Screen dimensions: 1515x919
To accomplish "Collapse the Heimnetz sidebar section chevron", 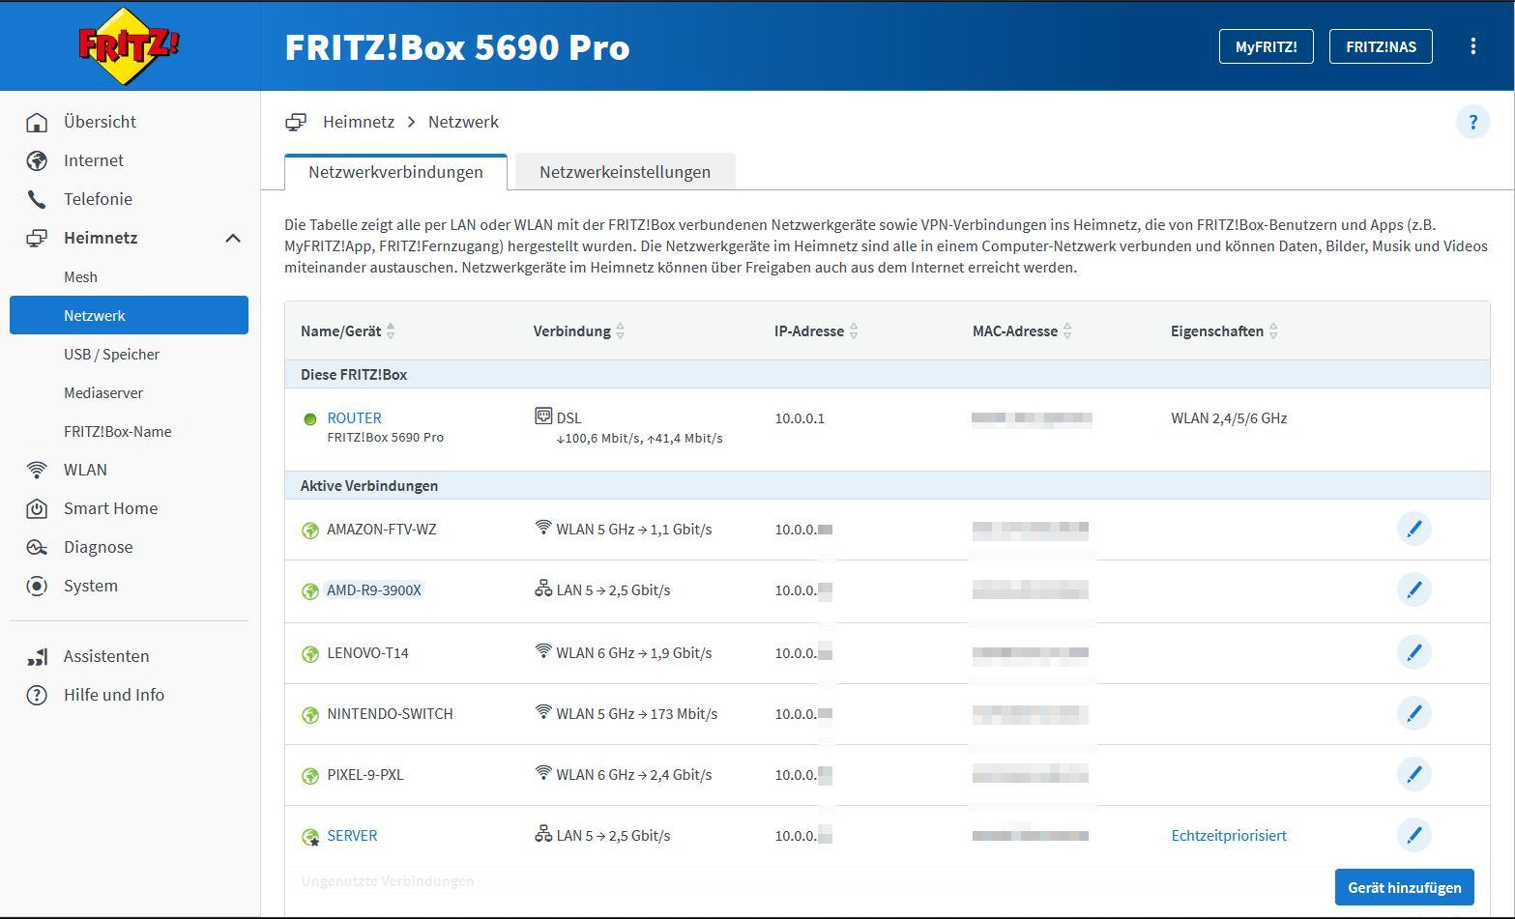I will click(x=233, y=238).
